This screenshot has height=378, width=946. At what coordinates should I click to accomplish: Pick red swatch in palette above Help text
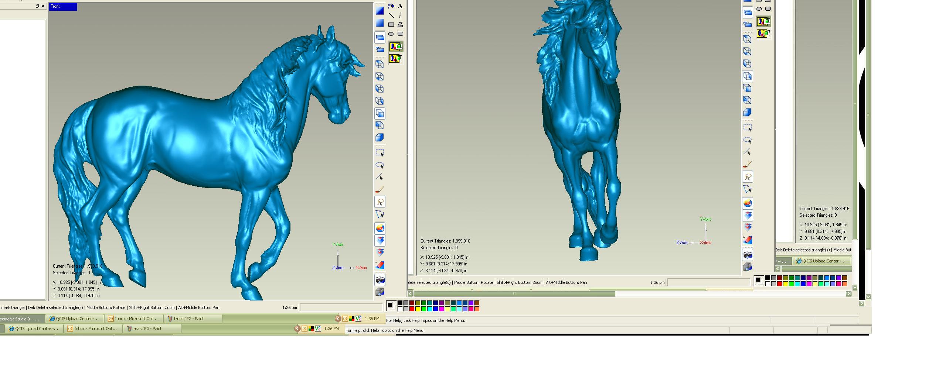(412, 309)
